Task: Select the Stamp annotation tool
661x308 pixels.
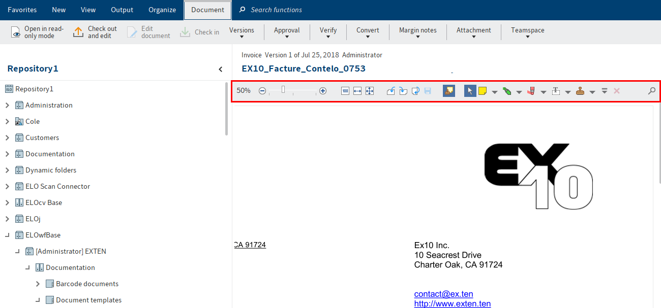Action: (x=580, y=91)
